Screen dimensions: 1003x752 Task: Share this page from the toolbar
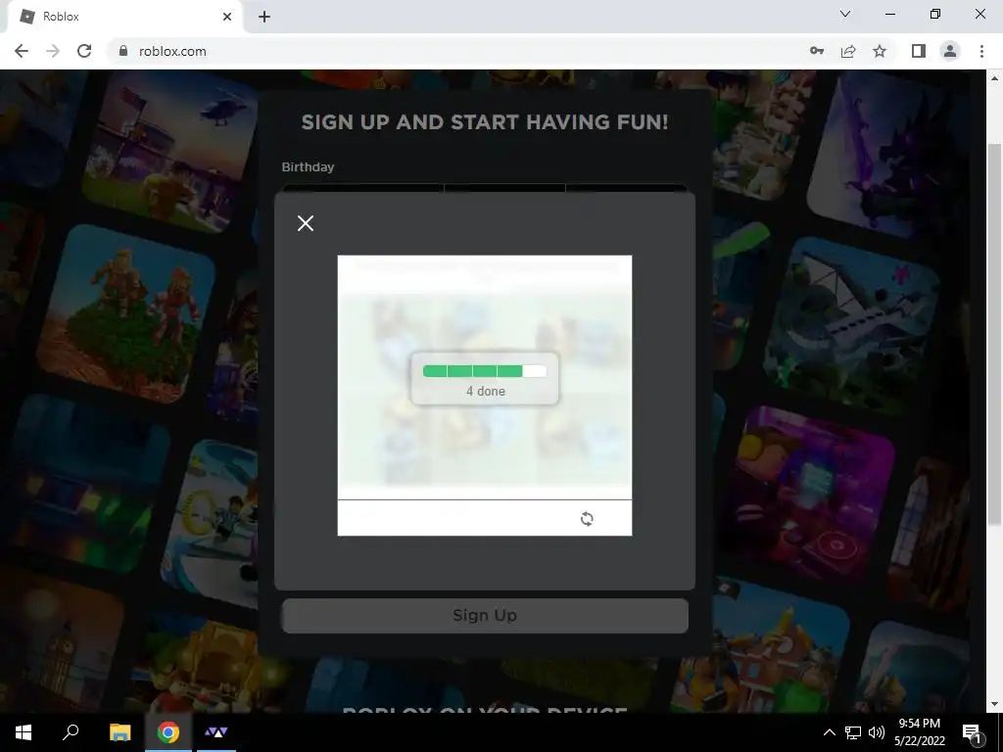click(848, 51)
